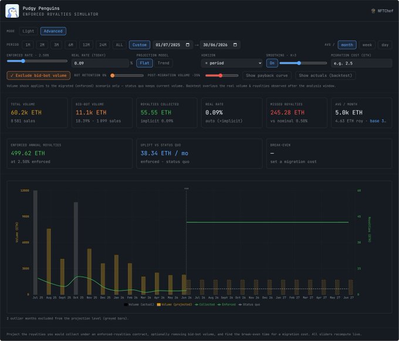Screen dimensions: 399x341
Task: Click the 'base 3..' link in Avg / Month card
Action: [x=378, y=121]
